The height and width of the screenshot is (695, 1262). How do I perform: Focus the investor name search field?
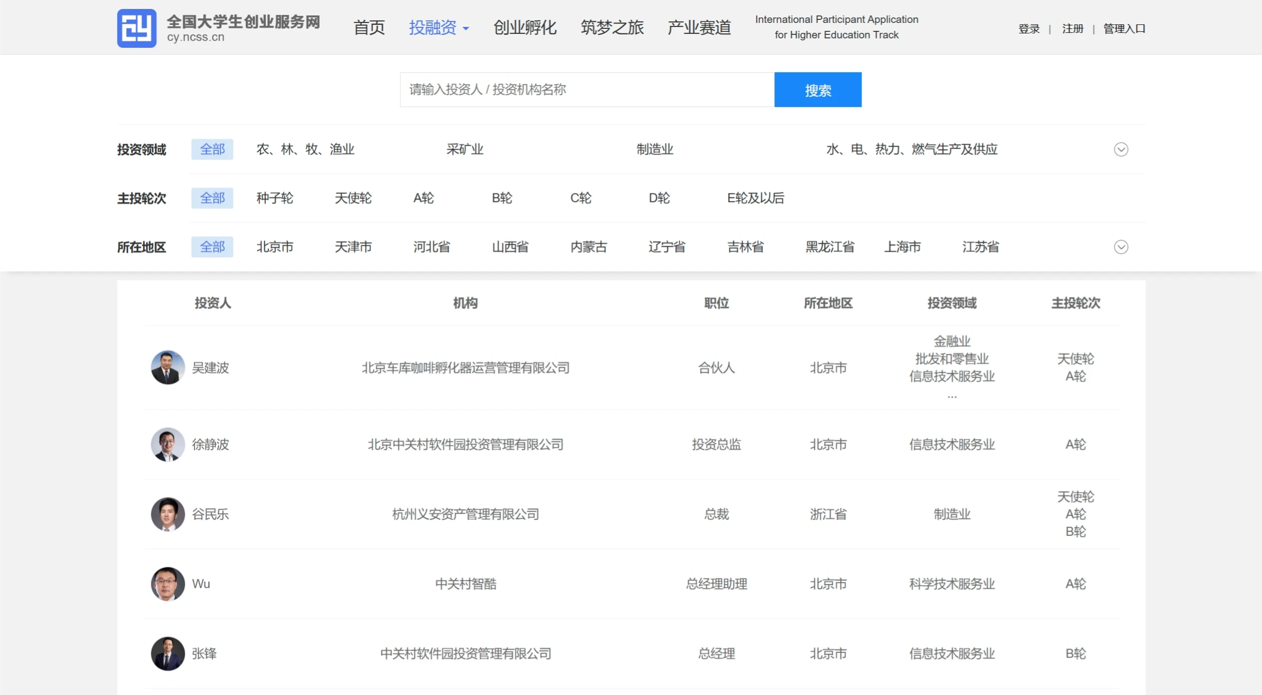(x=587, y=90)
